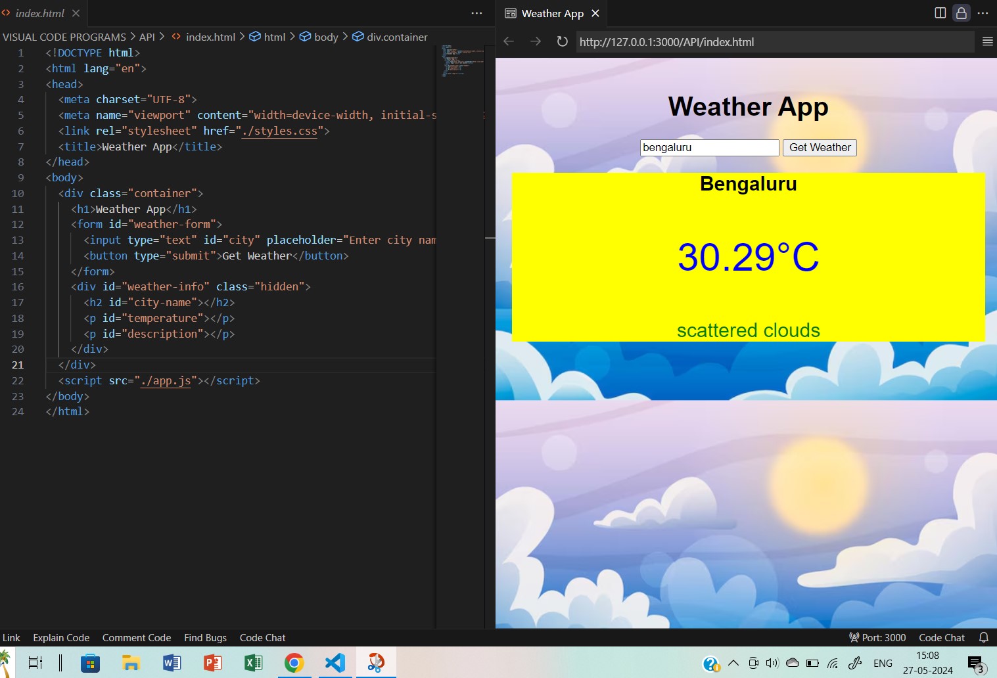Open Word from taskbar

tap(172, 663)
